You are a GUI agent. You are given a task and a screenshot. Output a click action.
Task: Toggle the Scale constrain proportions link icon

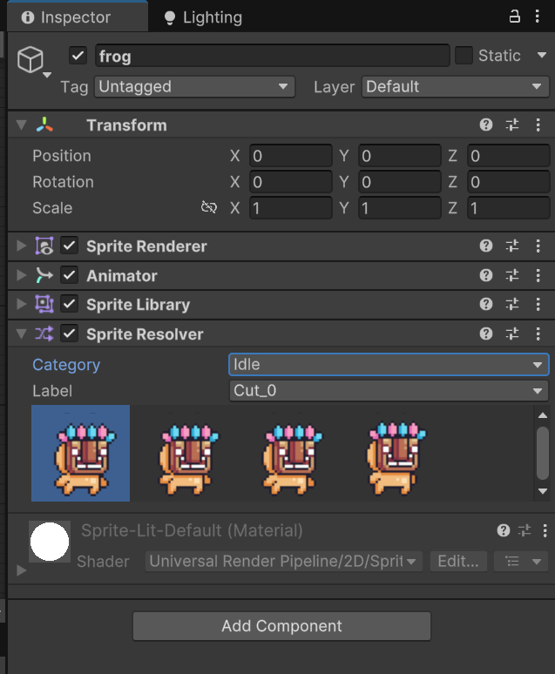[x=208, y=207]
